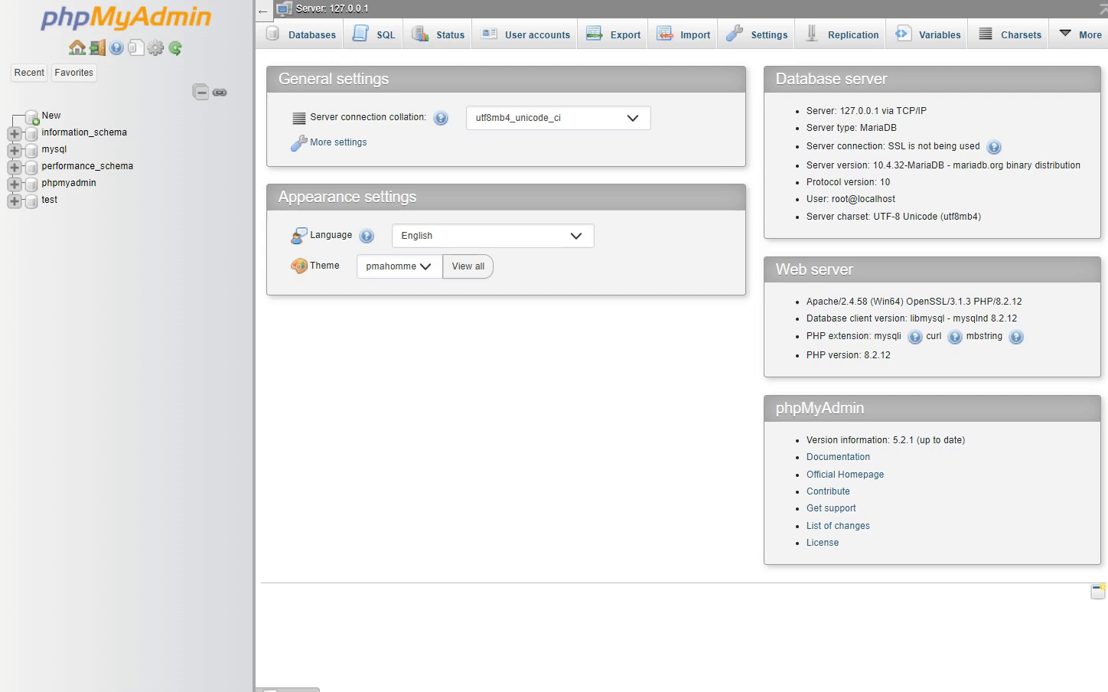This screenshot has height=692, width=1108.
Task: Expand the test database tree
Action: coord(14,201)
